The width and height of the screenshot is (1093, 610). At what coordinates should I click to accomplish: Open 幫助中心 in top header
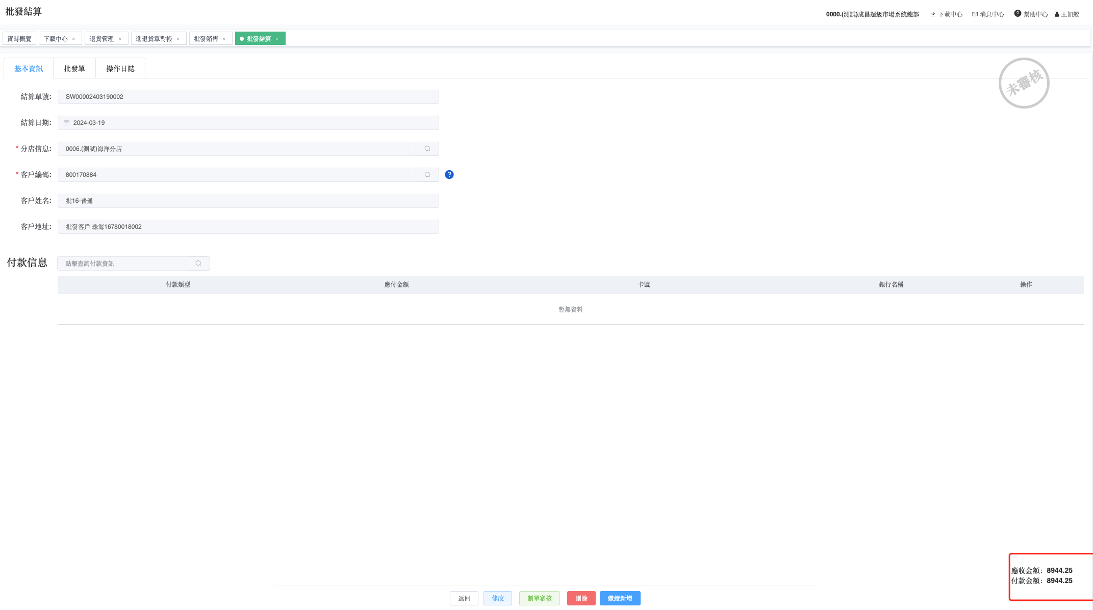[1031, 14]
